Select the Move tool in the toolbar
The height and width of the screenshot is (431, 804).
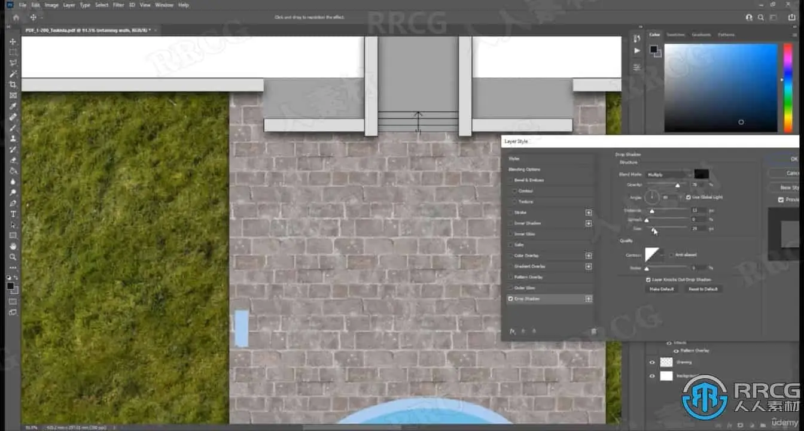pyautogui.click(x=13, y=41)
